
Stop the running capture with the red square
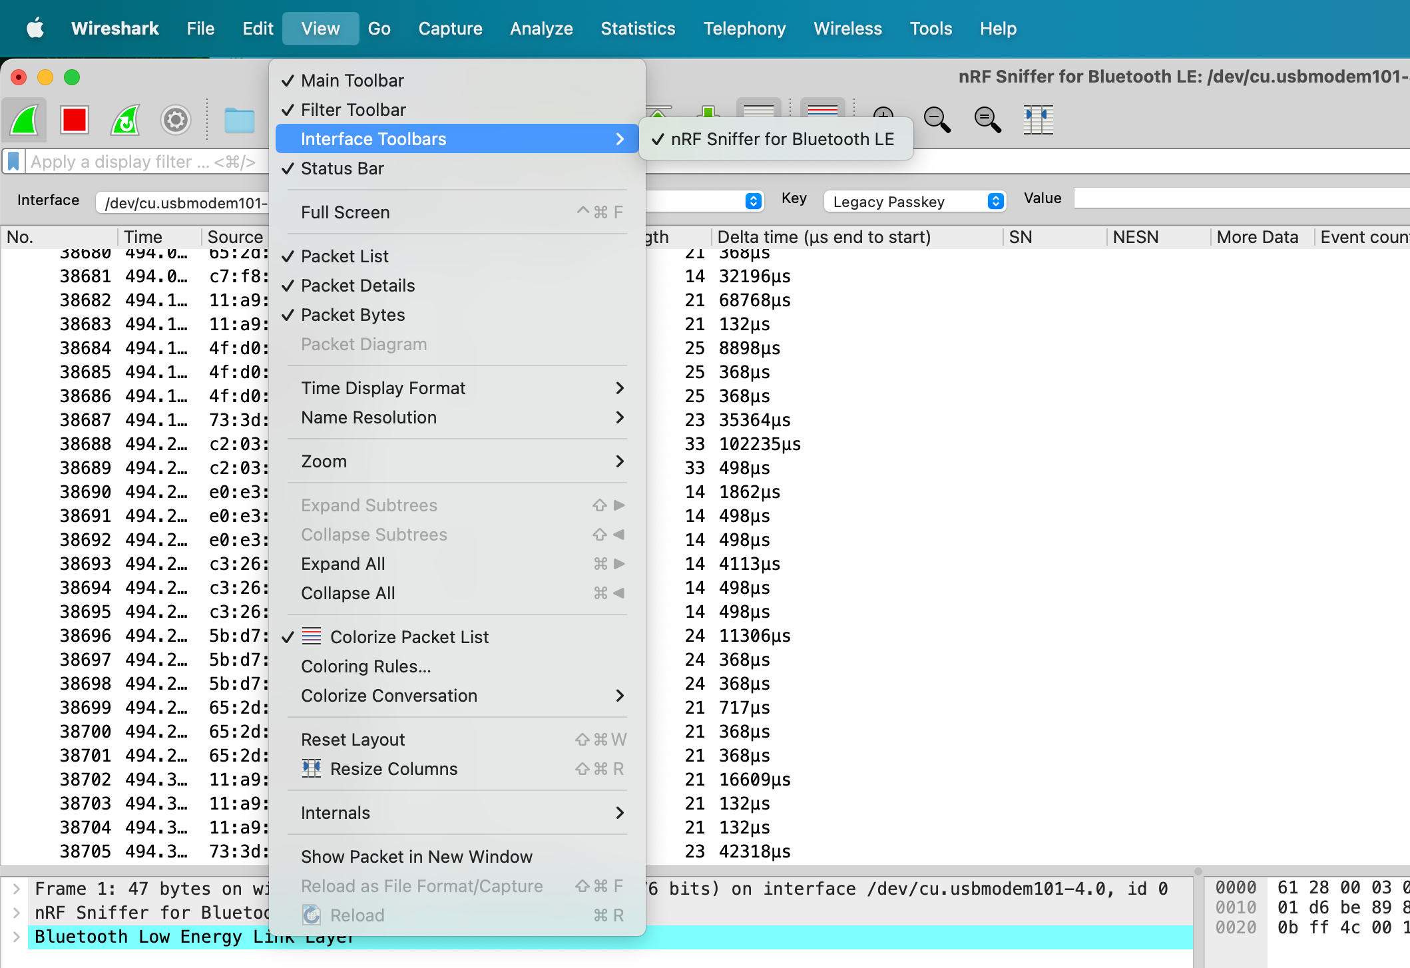pos(74,120)
